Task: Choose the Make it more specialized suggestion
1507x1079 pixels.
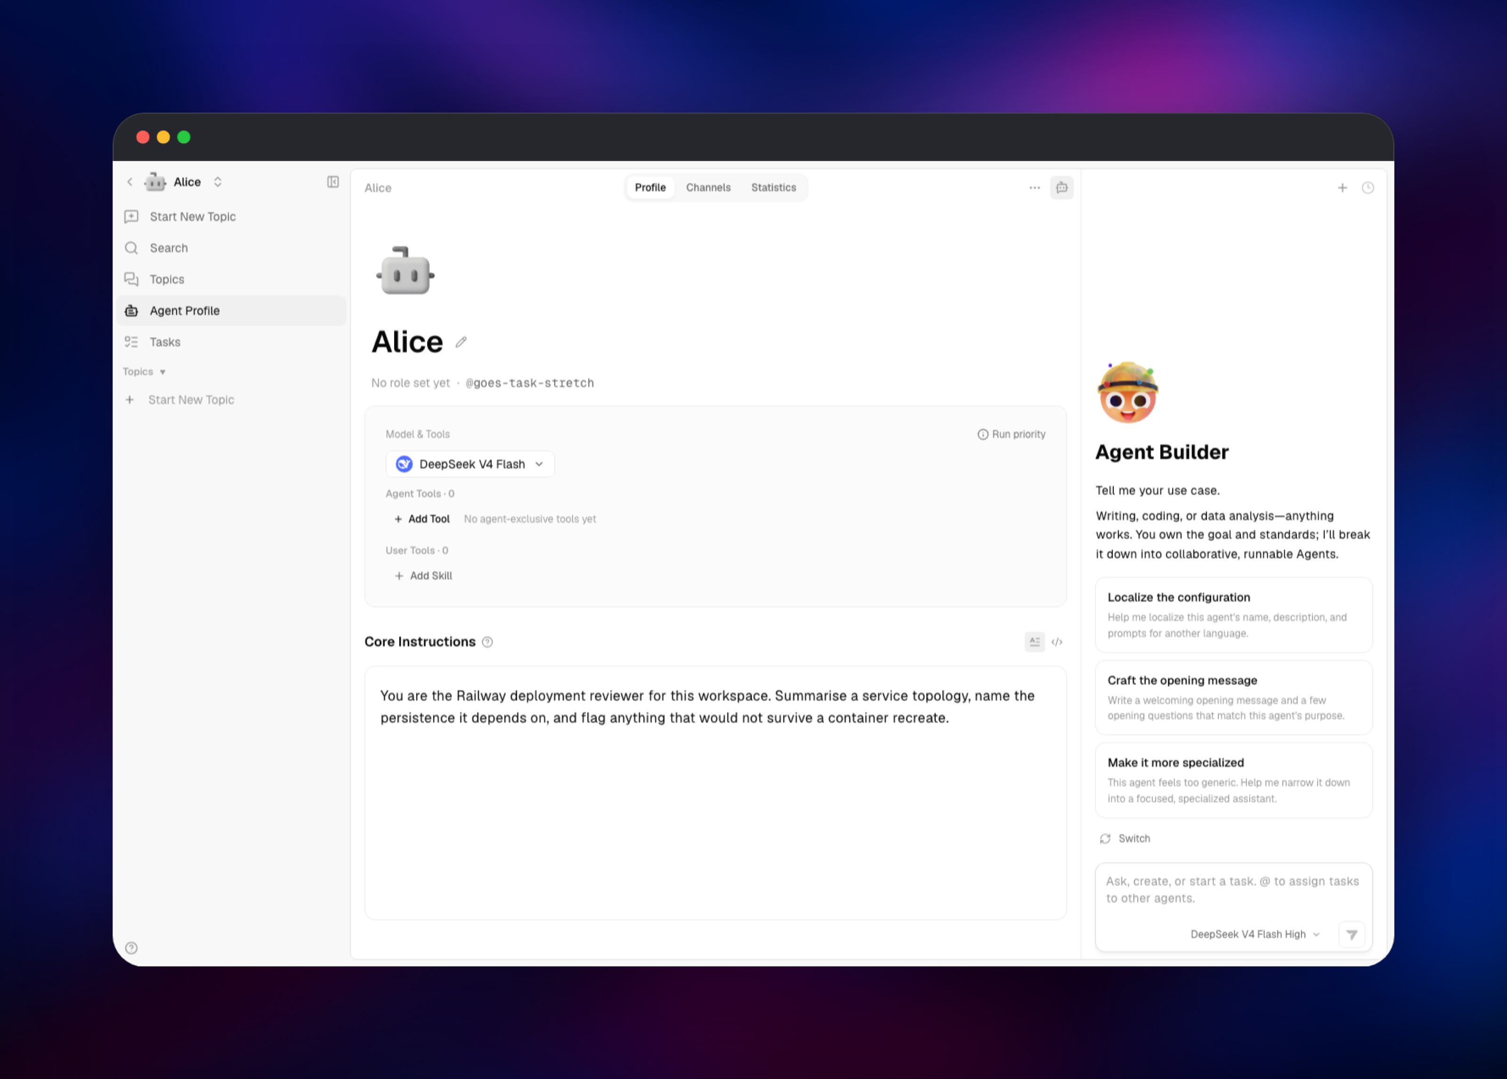Action: [x=1233, y=779]
